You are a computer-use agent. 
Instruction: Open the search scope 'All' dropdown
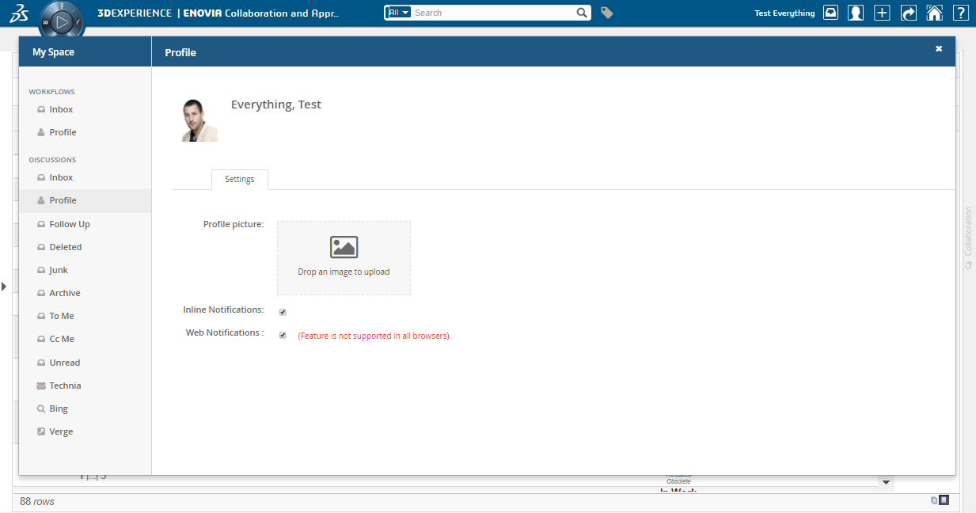398,13
